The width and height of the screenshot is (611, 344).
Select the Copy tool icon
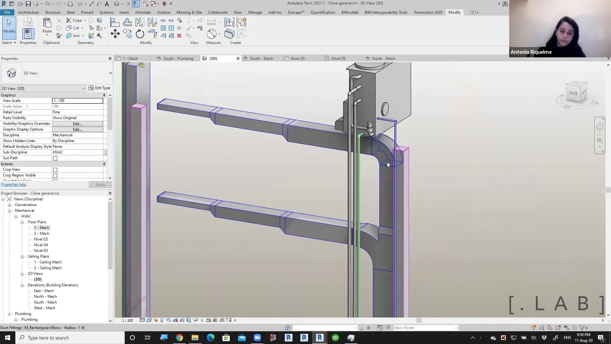pos(128,34)
